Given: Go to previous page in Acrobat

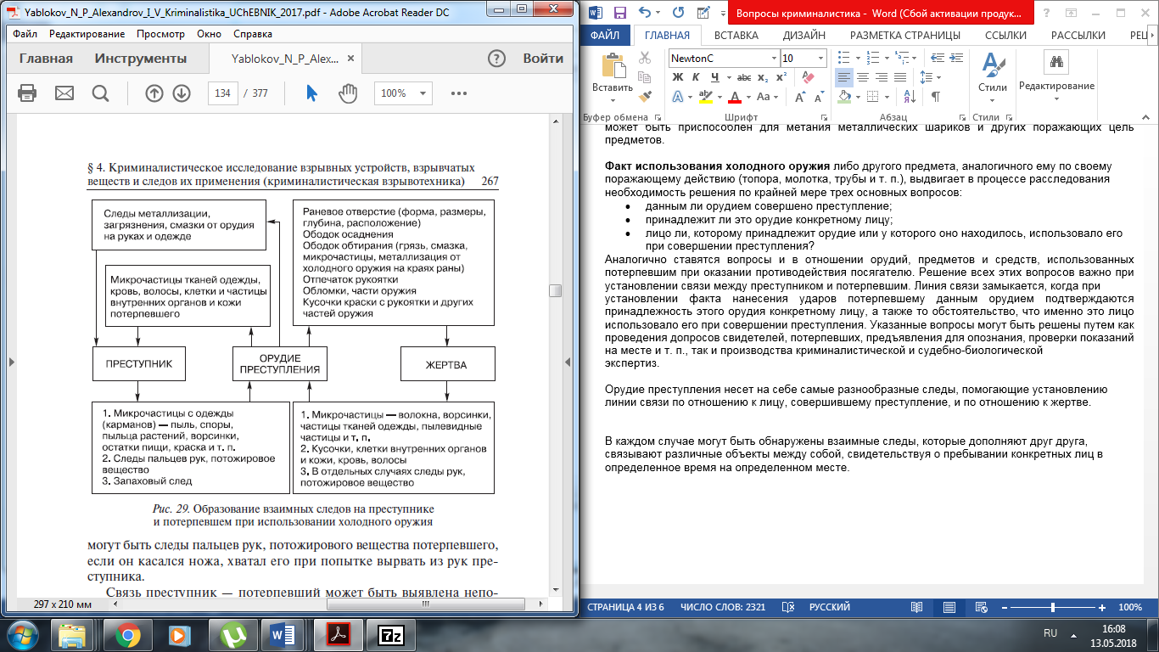Looking at the screenshot, I should (x=154, y=93).
